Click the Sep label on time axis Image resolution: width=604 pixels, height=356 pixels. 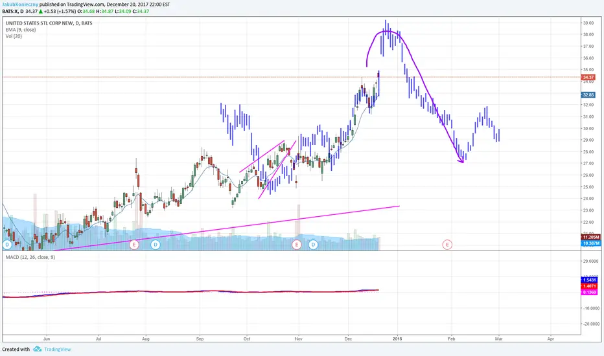click(200, 339)
